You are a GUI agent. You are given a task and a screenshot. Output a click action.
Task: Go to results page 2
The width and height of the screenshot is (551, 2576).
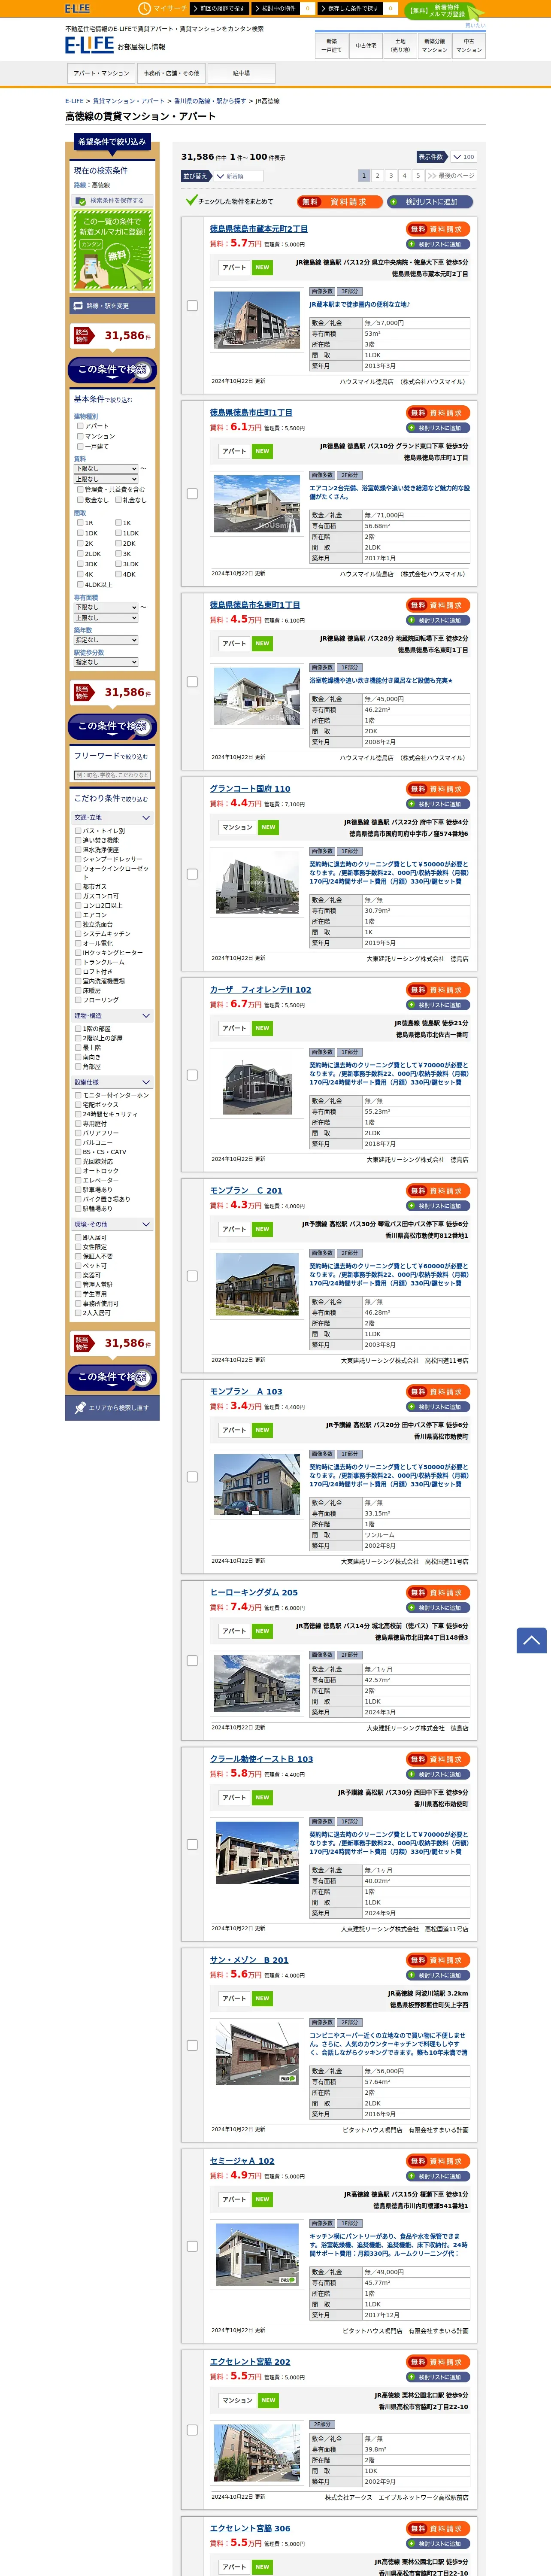point(377,175)
